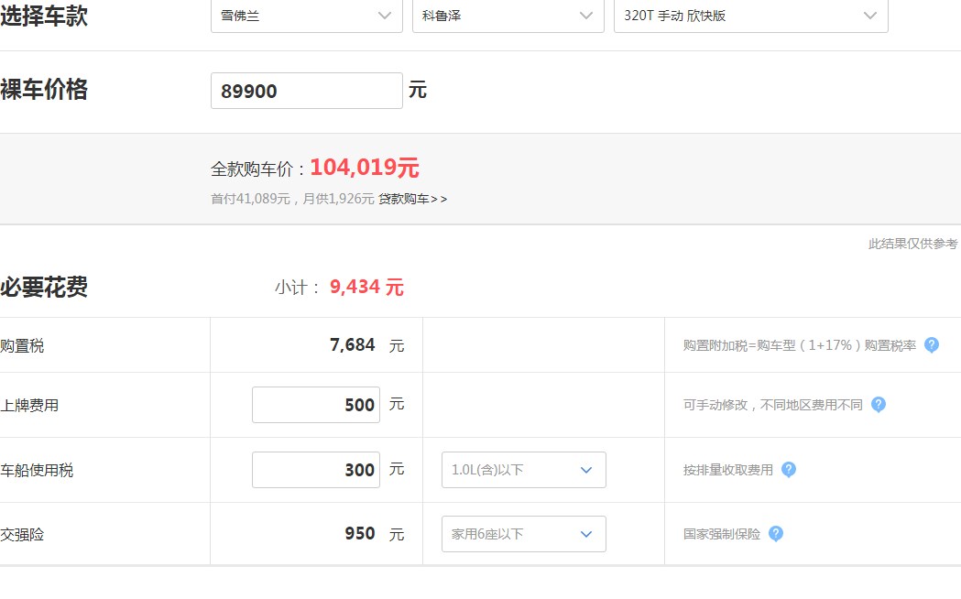Follow the 贷款购车>> link

click(412, 199)
